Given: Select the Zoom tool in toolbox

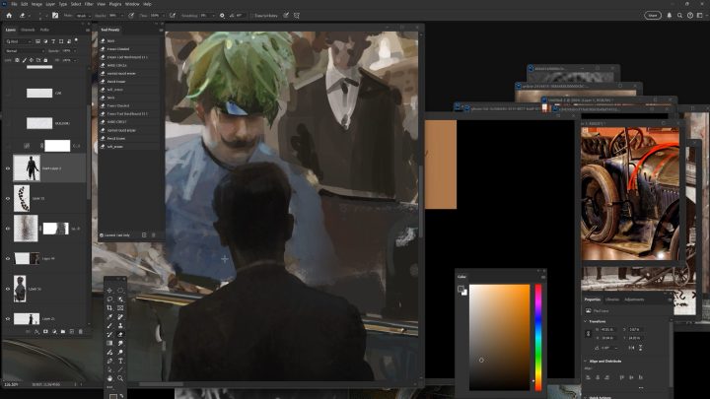Looking at the screenshot, I should (x=120, y=378).
